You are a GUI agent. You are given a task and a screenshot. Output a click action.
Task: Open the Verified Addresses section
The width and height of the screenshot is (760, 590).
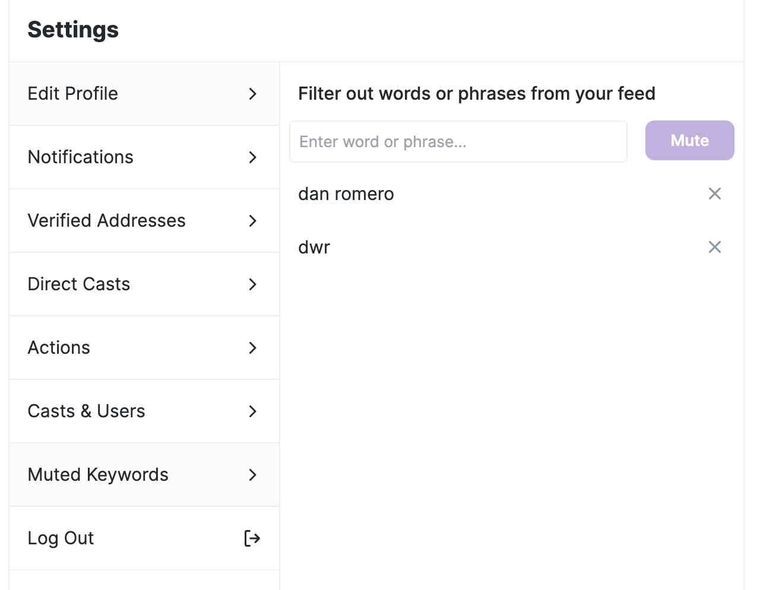click(107, 221)
